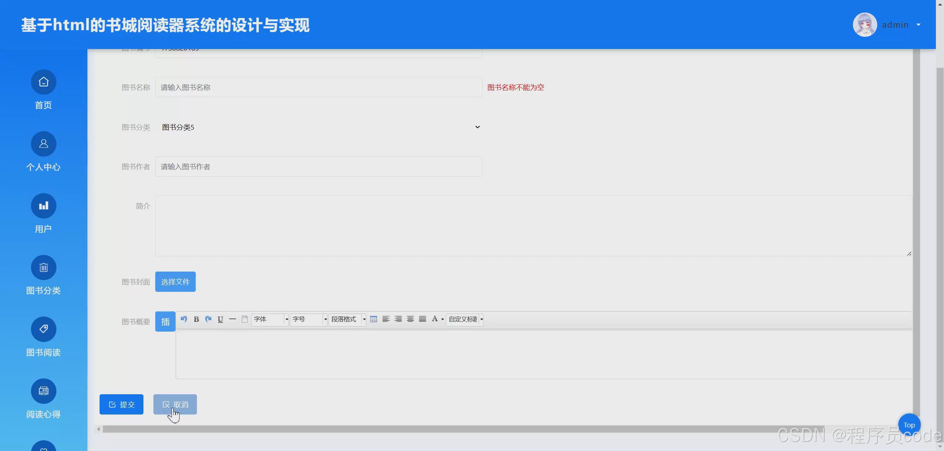Viewport: 944px width, 451px height.
Task: Select left-align in the editor toolbar
Action: (x=385, y=319)
